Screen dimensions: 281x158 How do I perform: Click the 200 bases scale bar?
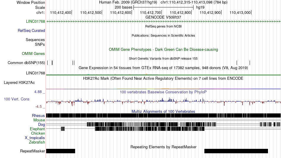164,7
